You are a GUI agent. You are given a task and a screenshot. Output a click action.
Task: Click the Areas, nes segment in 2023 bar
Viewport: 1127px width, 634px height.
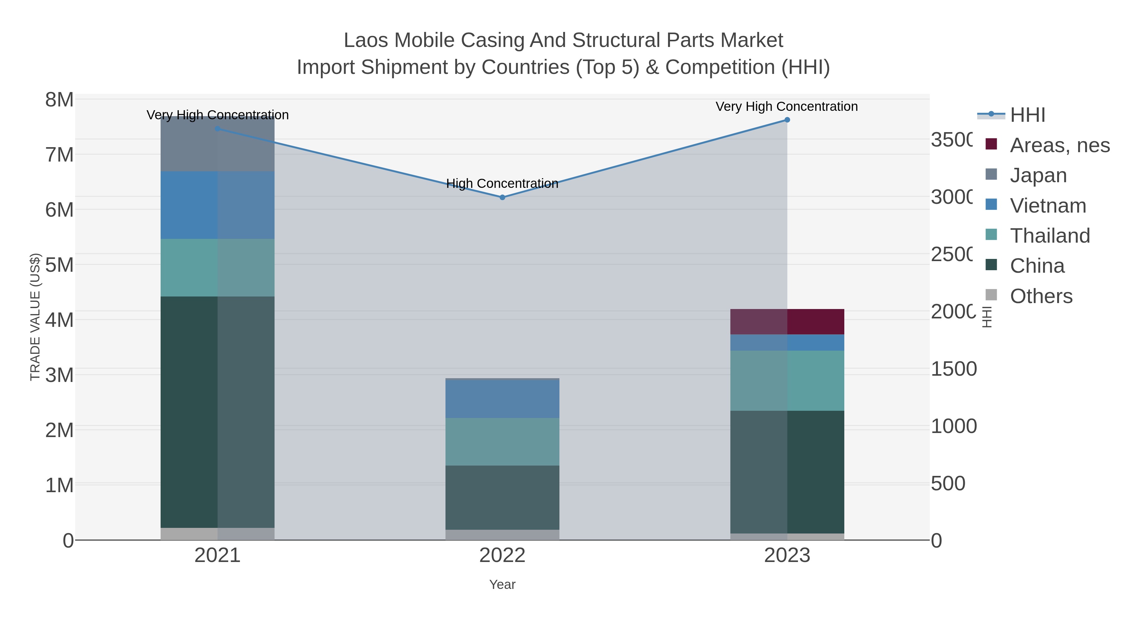click(x=787, y=322)
